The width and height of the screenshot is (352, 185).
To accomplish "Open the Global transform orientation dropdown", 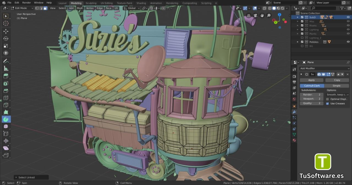I will [x=131, y=8].
